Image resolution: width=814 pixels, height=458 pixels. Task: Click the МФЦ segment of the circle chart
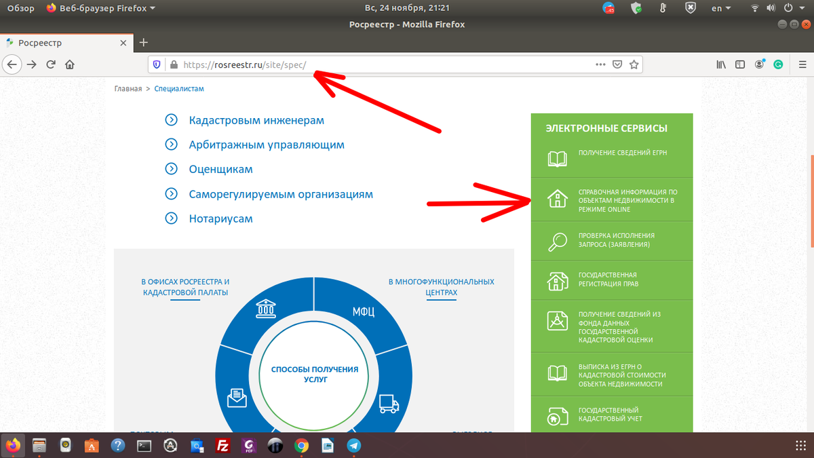pyautogui.click(x=364, y=311)
